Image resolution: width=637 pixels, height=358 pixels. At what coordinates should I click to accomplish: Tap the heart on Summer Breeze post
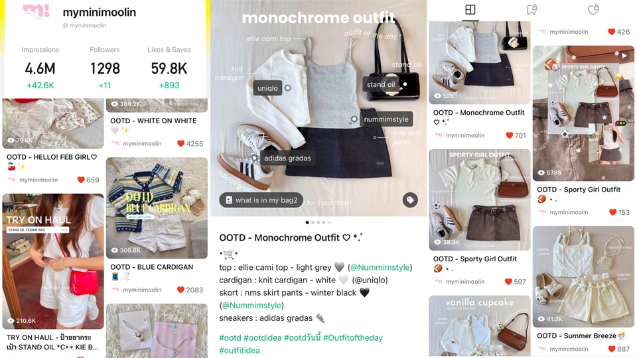coord(612,349)
